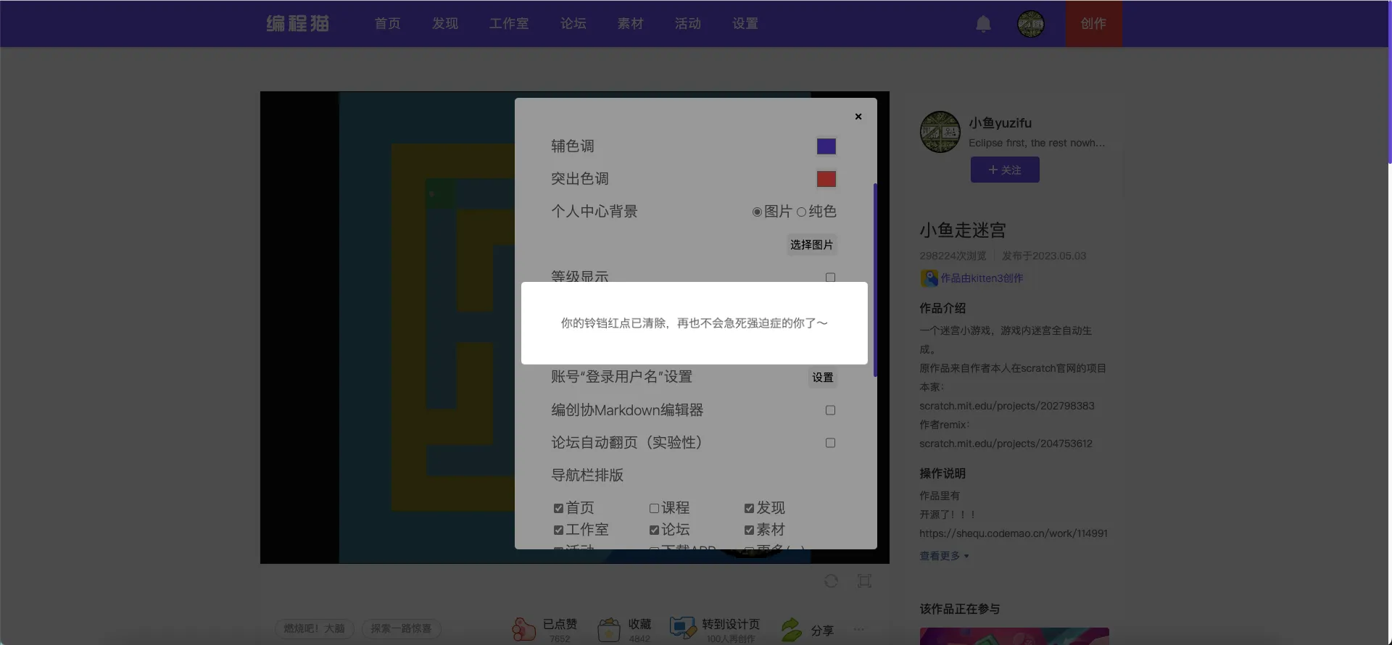Screen dimensions: 1392x645
Task: Click the 编程猫 logo
Action: point(298,23)
